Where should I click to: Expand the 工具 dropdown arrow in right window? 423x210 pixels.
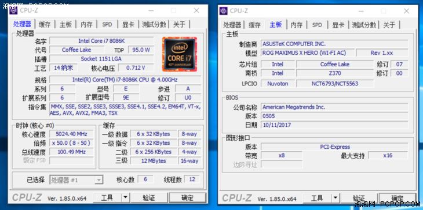coord(335,198)
